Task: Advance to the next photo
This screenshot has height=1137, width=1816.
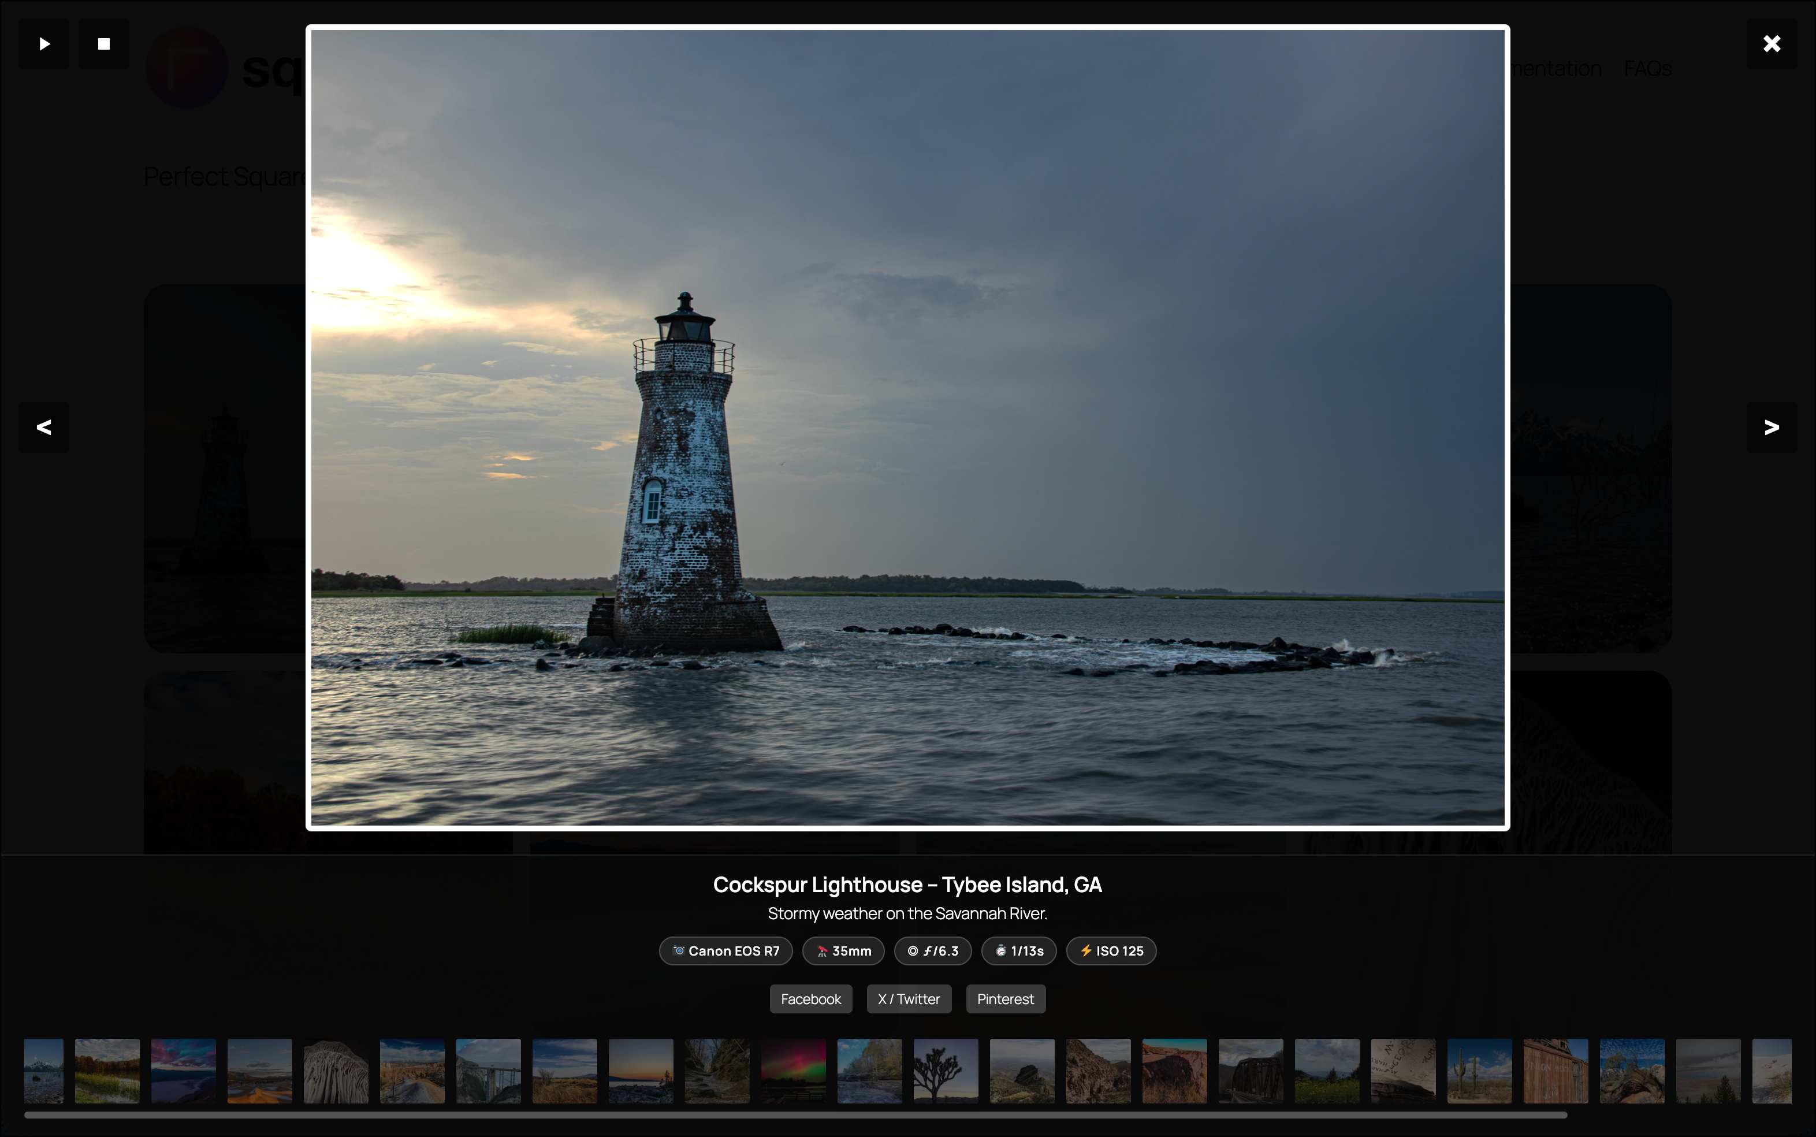Action: (x=1772, y=427)
